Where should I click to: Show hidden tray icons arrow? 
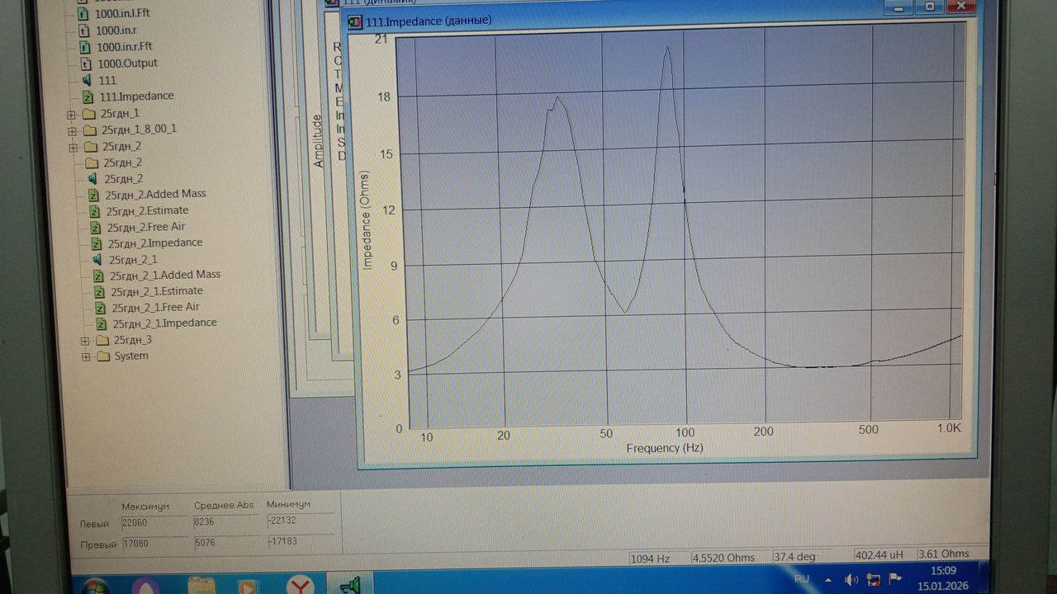(x=827, y=579)
